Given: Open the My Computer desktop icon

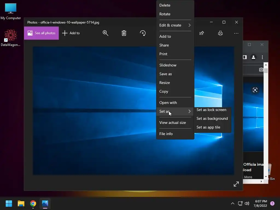Looking at the screenshot, I should click(x=11, y=11).
